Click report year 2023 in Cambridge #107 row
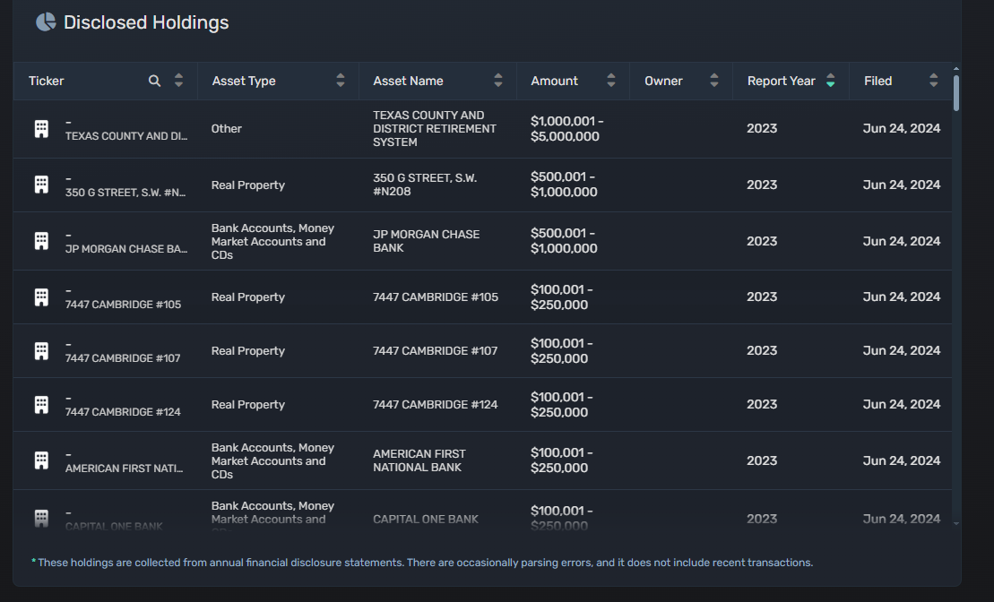The width and height of the screenshot is (994, 602). (x=761, y=350)
